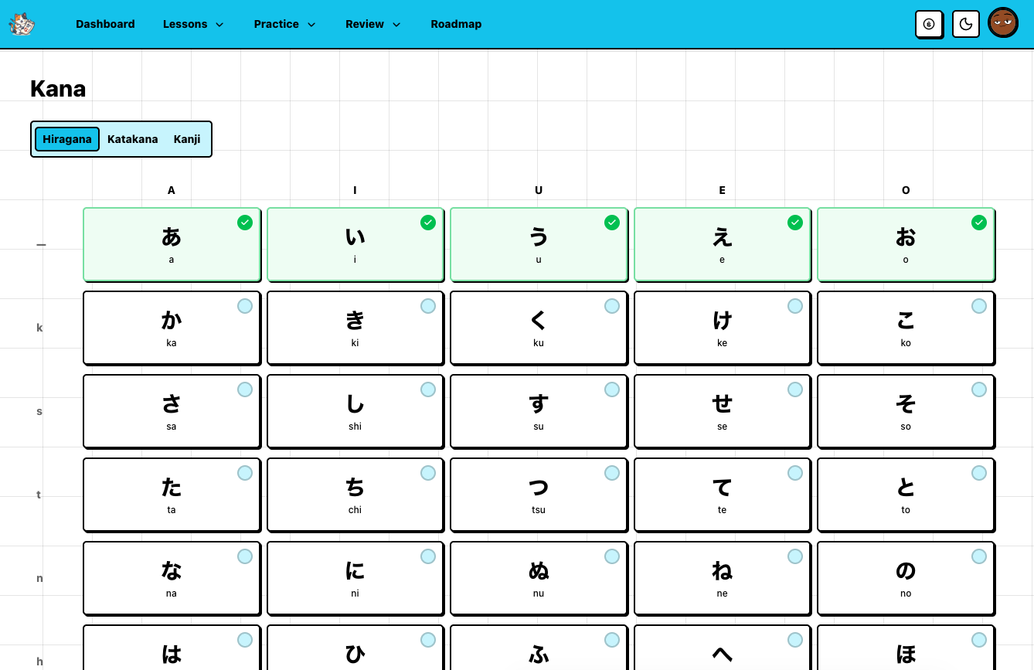The image size is (1034, 670).
Task: Toggle the status circle on た card
Action: 245,473
